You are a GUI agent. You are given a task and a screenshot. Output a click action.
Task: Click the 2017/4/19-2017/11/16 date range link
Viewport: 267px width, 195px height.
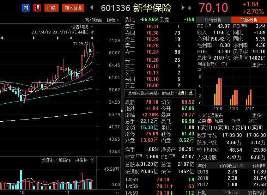[60, 32]
